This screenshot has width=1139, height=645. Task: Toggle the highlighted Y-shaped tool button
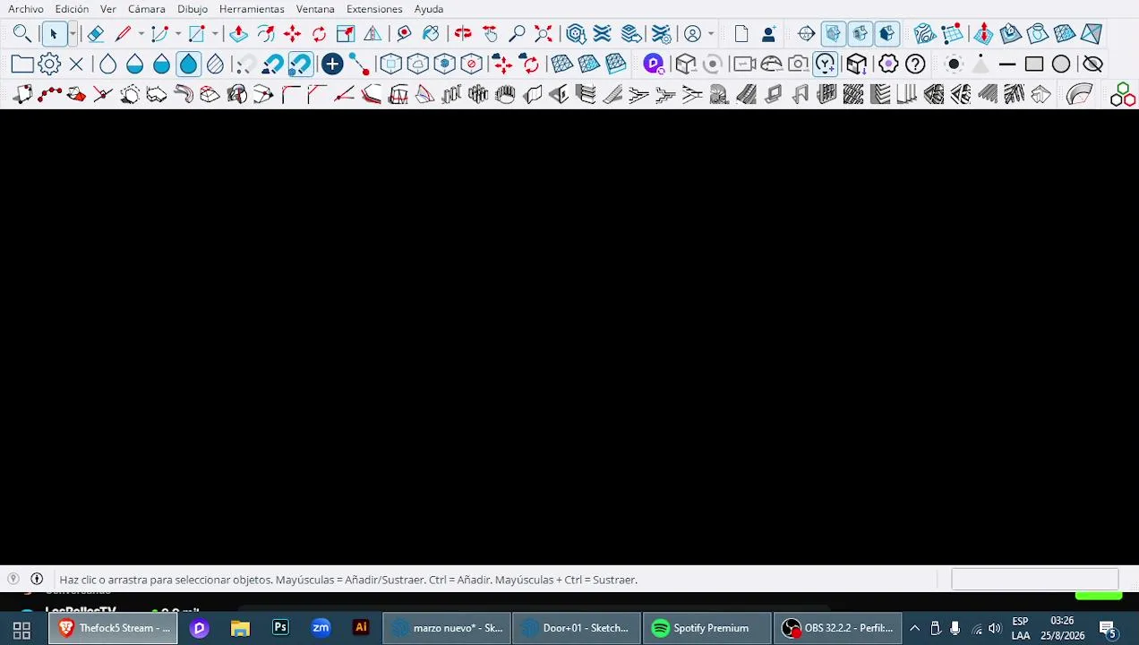826,64
